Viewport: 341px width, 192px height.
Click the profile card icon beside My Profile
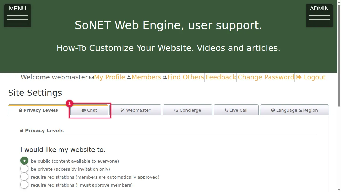(91, 78)
